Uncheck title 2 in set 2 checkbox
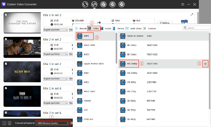Viewport: 211px width, 127px height. [6, 39]
